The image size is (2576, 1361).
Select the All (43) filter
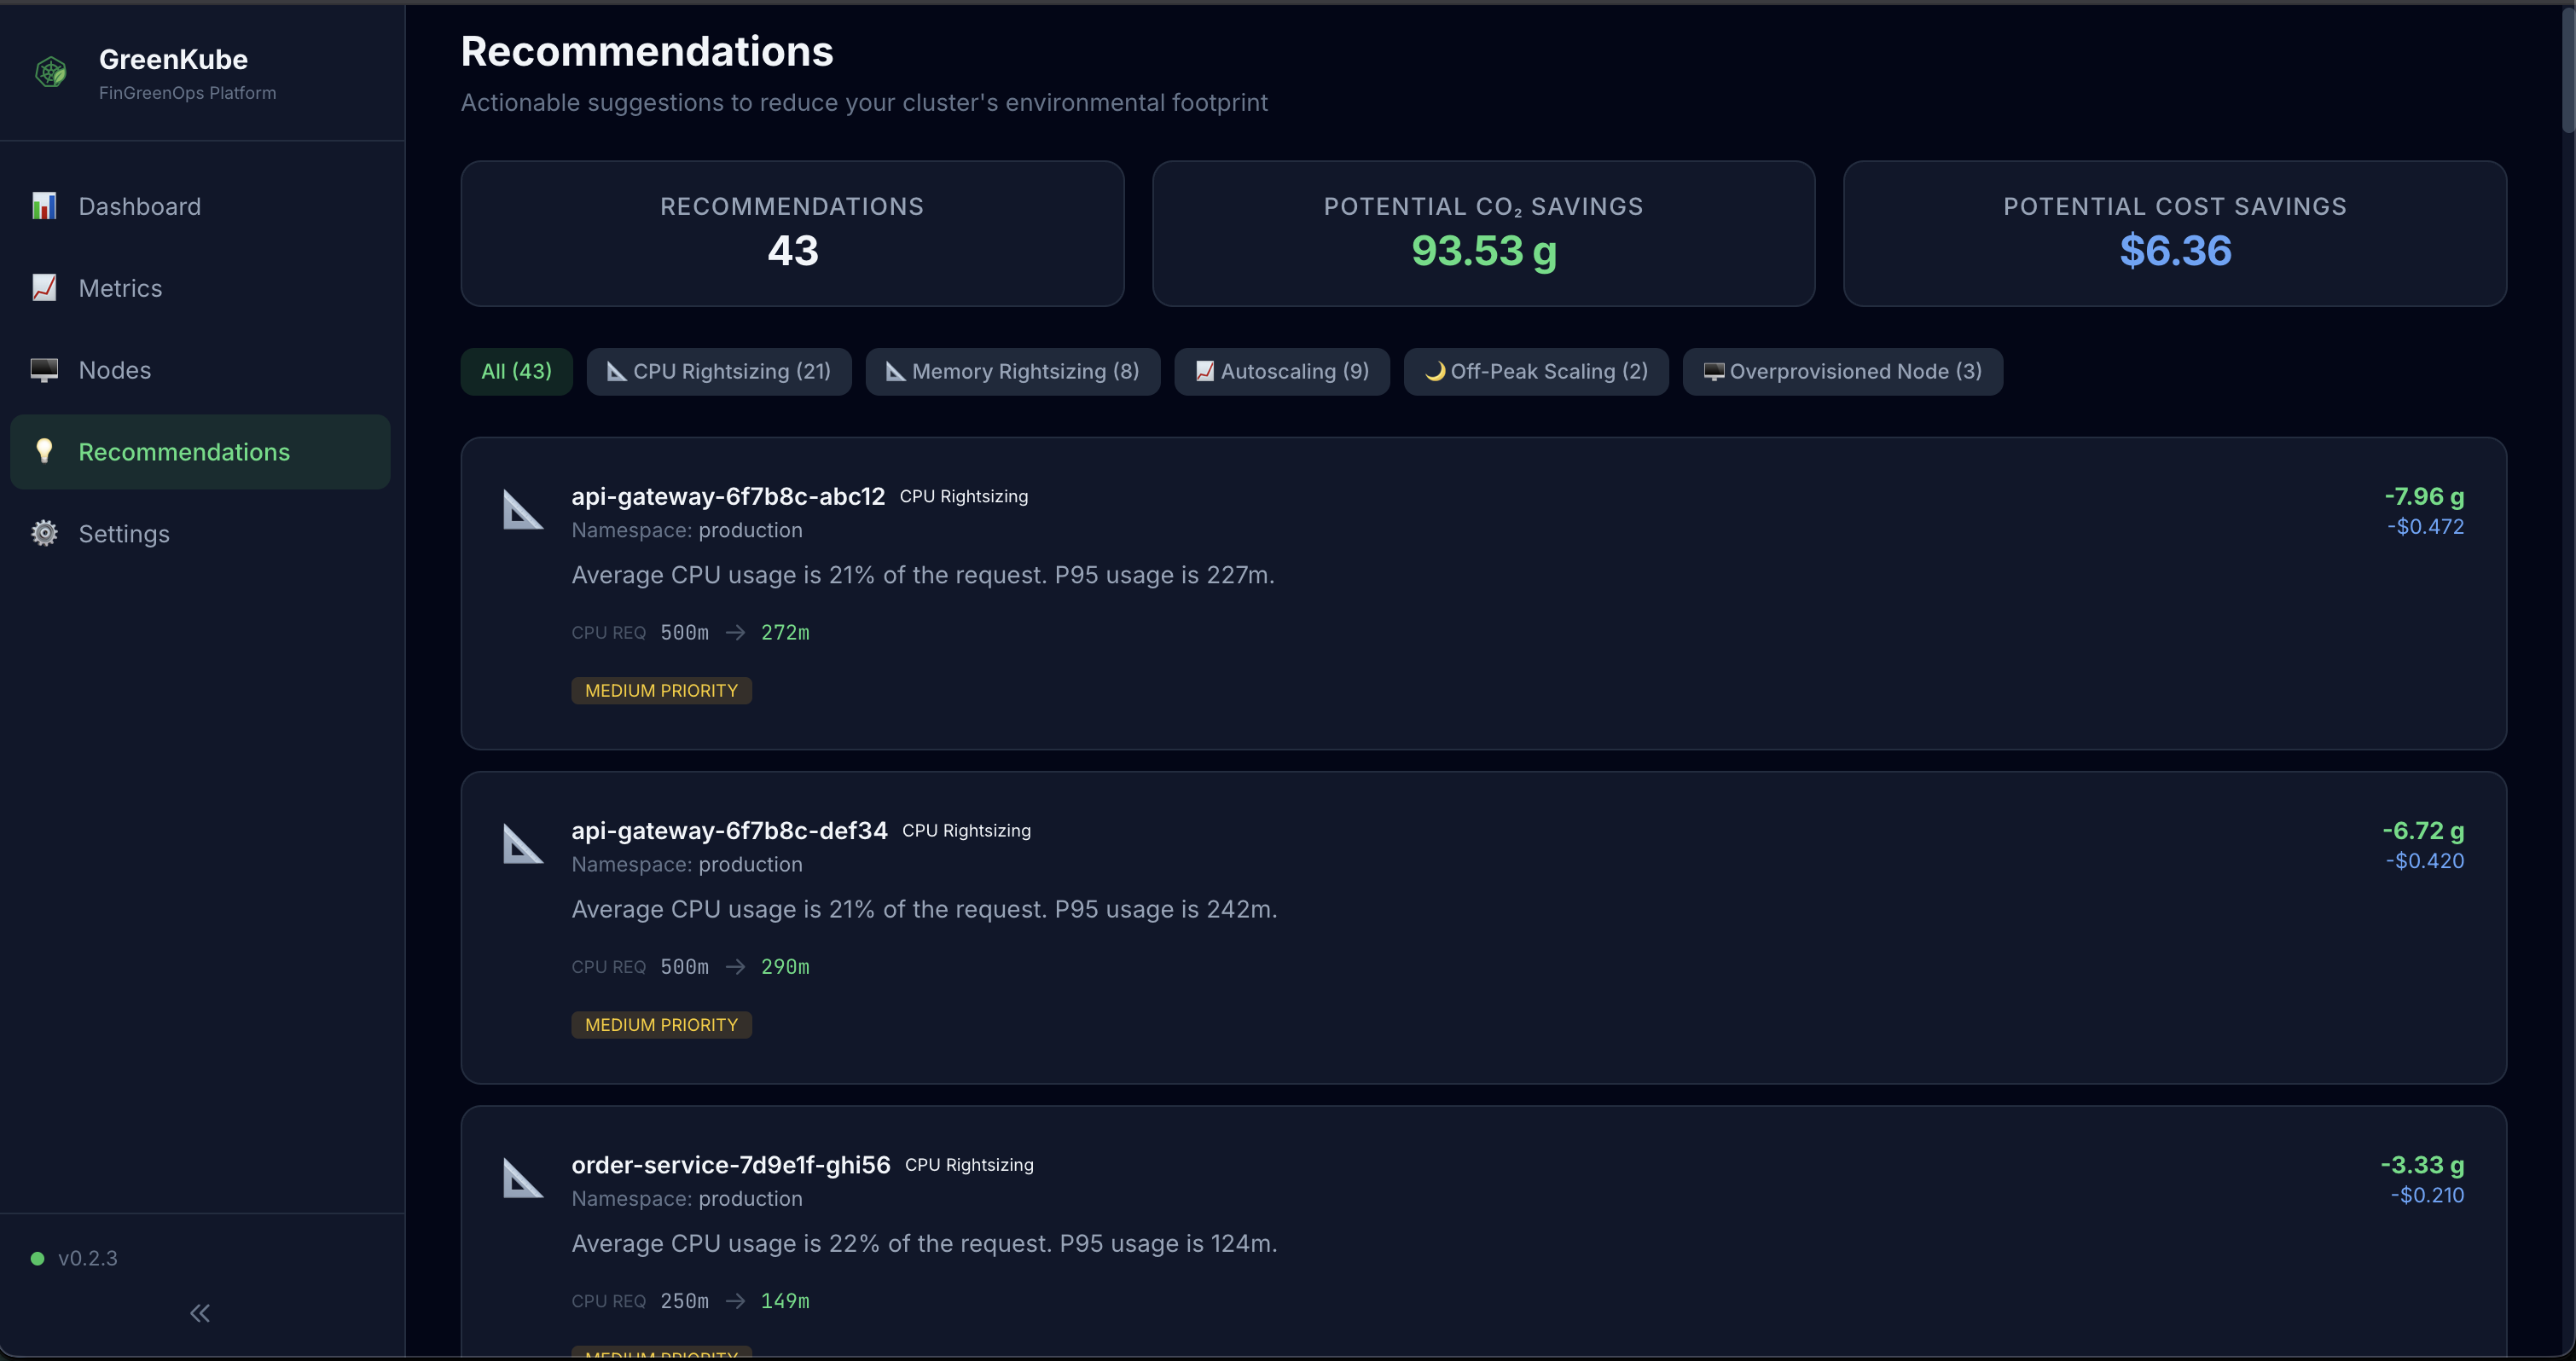pyautogui.click(x=516, y=371)
